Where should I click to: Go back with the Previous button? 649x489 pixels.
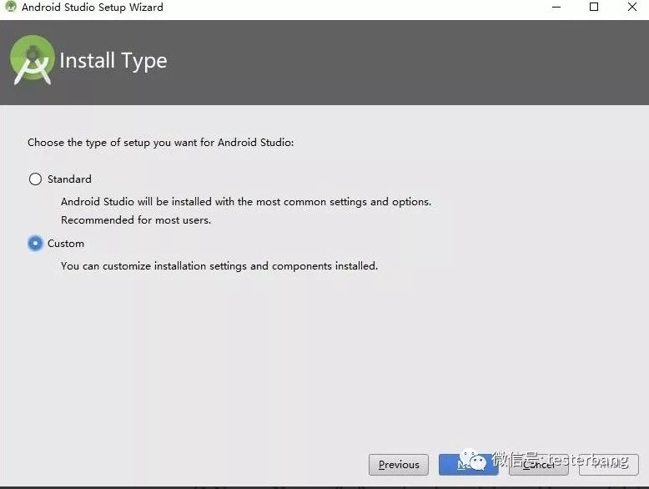(x=399, y=465)
